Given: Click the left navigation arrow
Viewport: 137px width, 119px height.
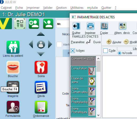Looking at the screenshot, I should tap(31, 44).
